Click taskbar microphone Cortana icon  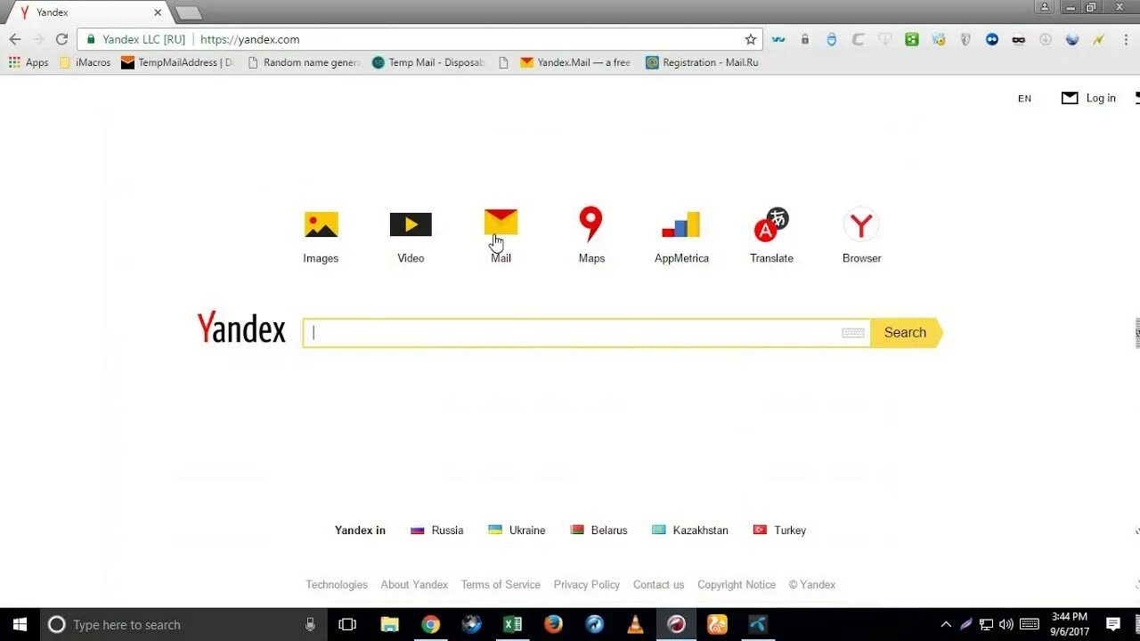point(310,624)
